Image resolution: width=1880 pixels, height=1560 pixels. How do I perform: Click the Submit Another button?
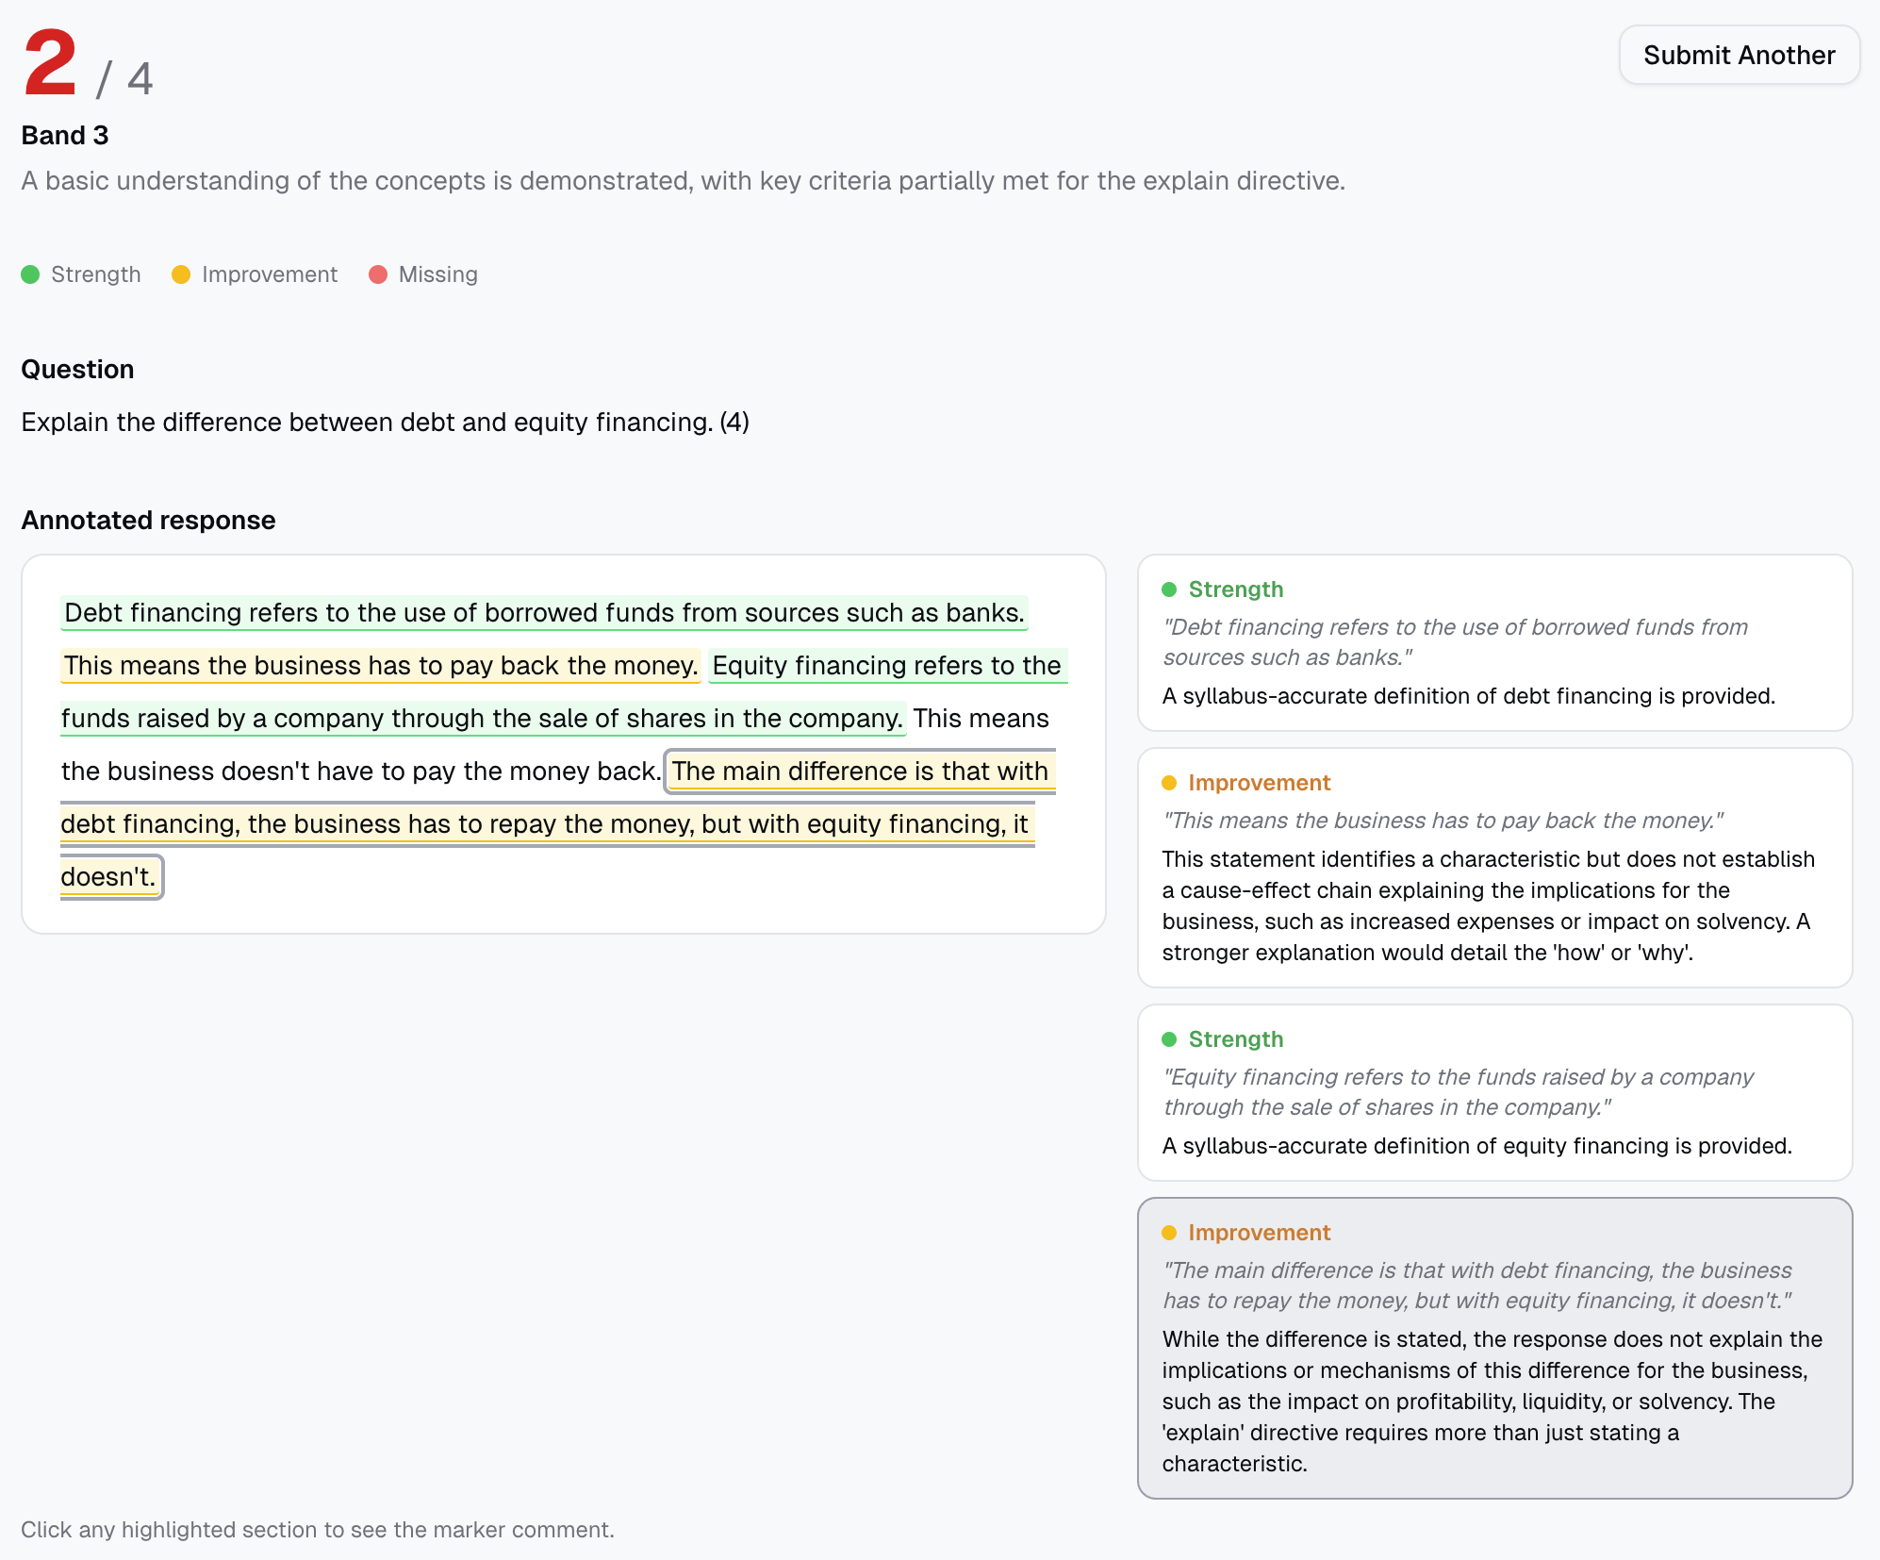point(1739,55)
